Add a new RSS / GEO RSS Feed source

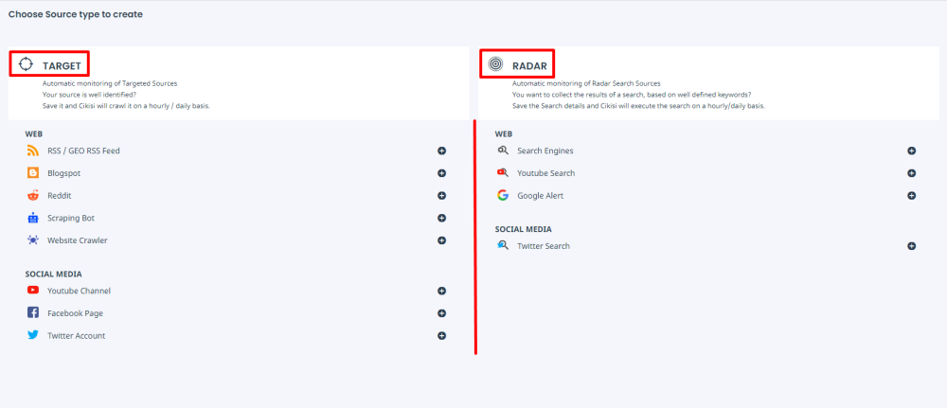[441, 151]
